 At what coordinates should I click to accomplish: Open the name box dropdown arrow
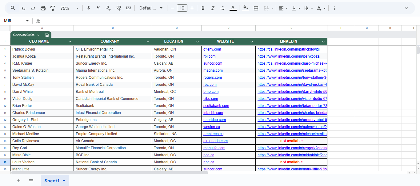[27, 21]
